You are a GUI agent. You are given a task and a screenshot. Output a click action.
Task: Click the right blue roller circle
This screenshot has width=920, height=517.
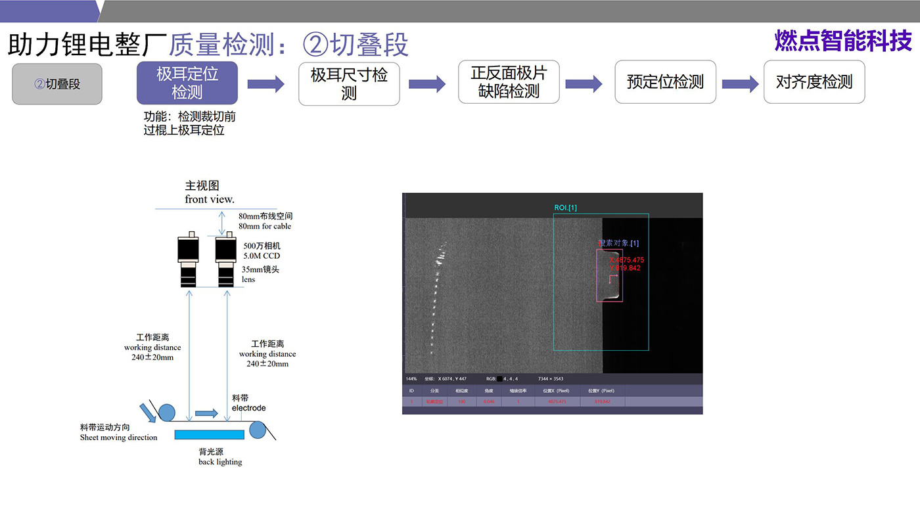tap(257, 430)
